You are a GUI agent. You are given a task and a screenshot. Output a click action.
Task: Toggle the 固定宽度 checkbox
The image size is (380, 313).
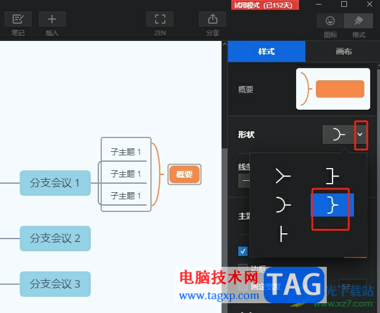coord(243,286)
